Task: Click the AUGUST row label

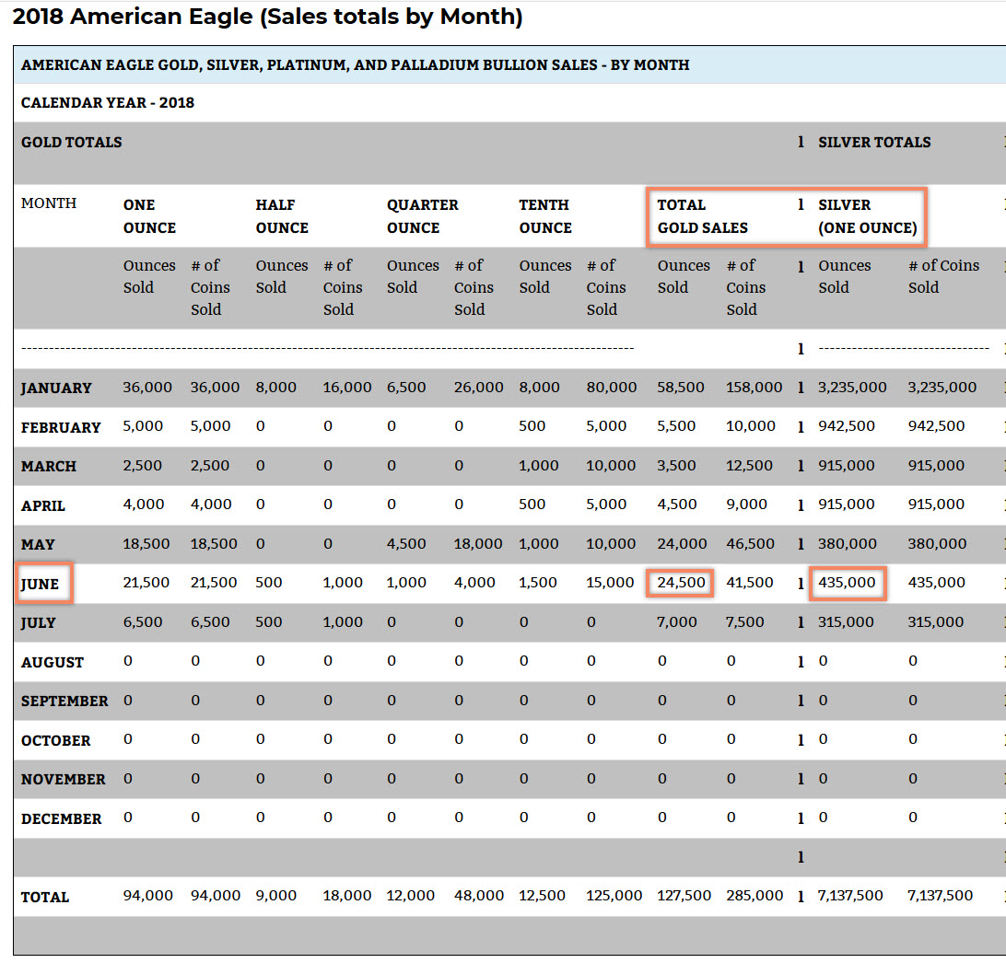Action: coord(53,662)
